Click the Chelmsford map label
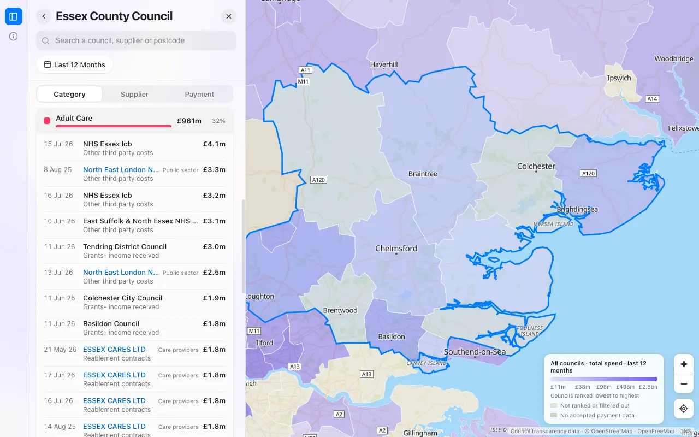 tap(396, 249)
